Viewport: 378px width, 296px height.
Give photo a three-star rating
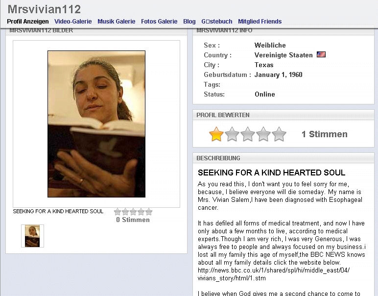(133, 212)
